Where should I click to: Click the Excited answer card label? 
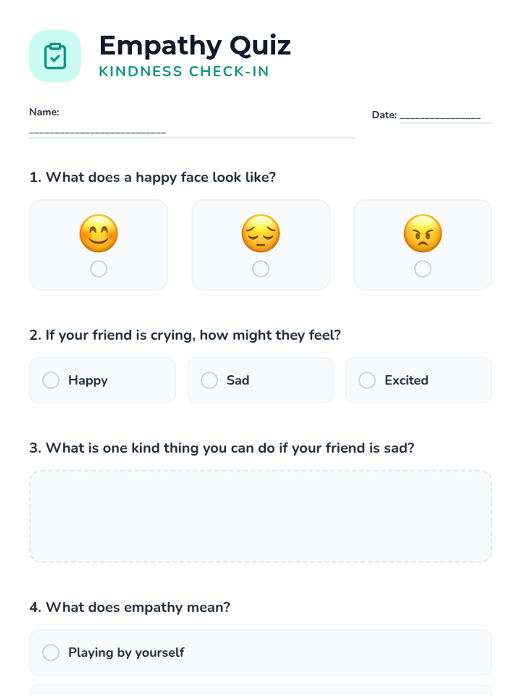point(406,380)
